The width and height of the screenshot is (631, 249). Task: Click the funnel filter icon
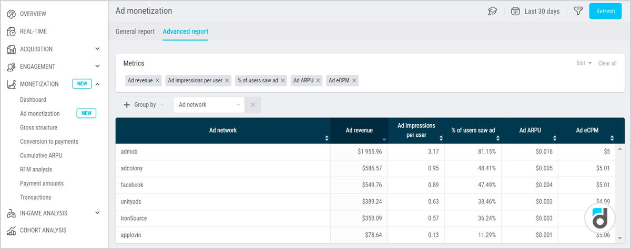tap(578, 11)
